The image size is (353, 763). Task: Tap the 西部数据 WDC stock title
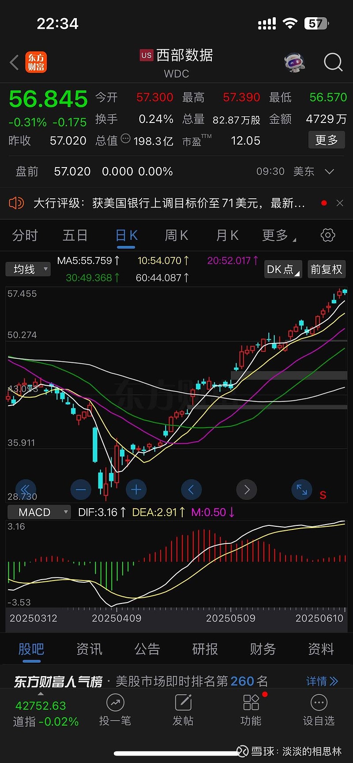point(176,63)
